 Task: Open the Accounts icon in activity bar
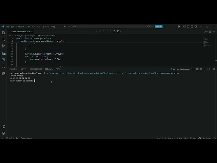[x=3, y=126]
